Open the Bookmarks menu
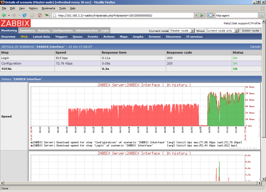 click(x=48, y=8)
